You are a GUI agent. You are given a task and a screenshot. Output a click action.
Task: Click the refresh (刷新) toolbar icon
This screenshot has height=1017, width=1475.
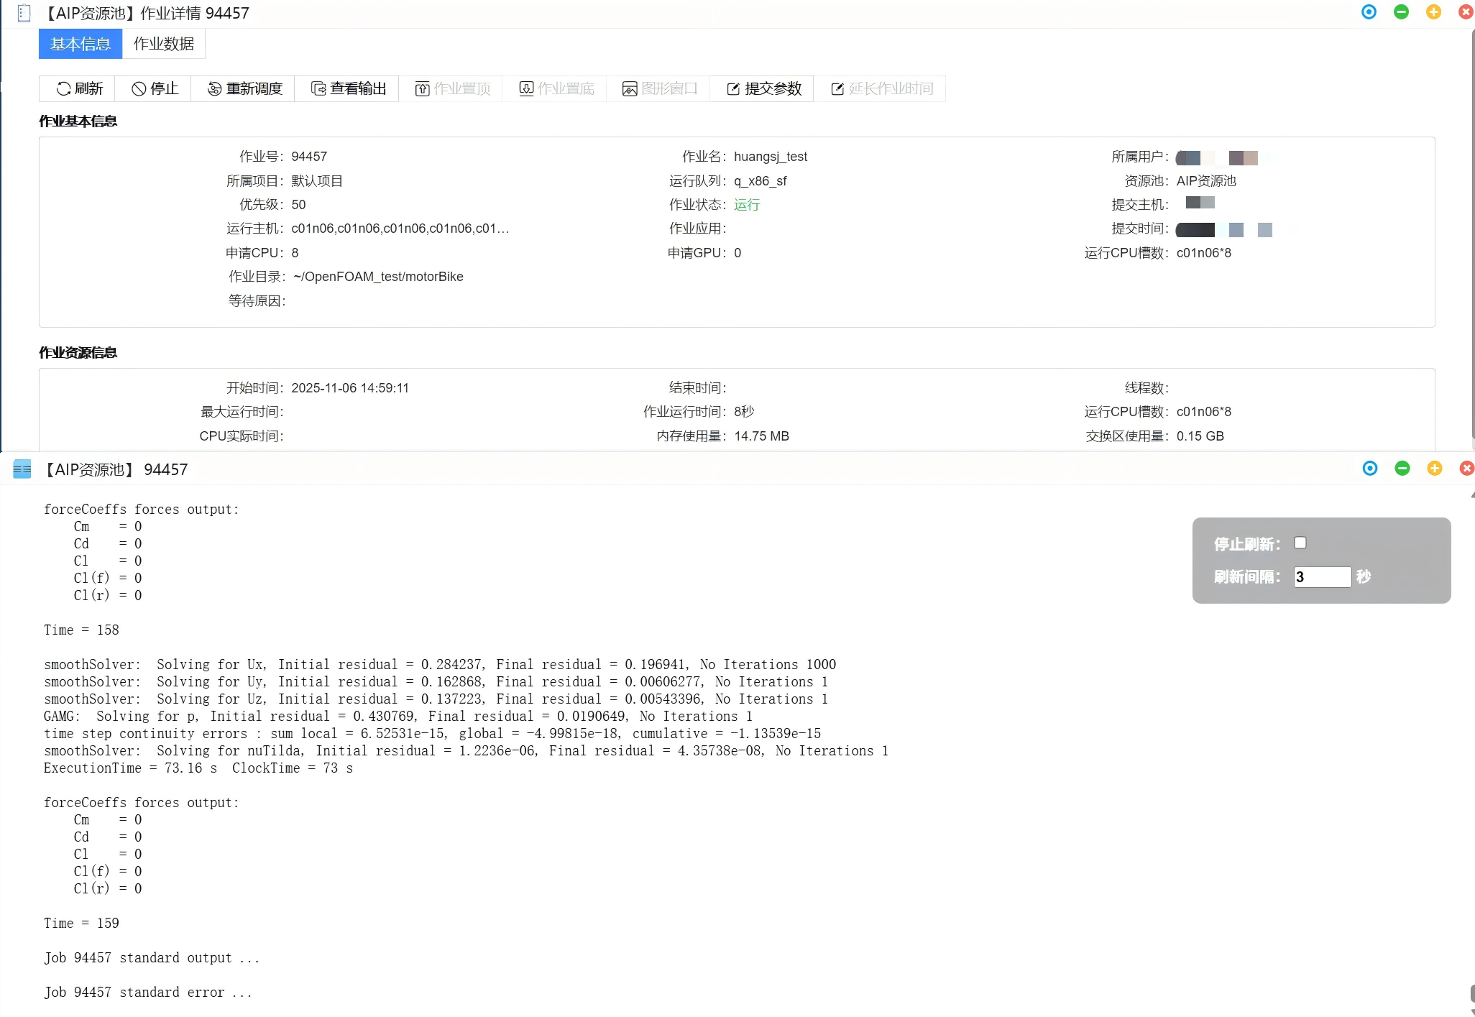63,88
